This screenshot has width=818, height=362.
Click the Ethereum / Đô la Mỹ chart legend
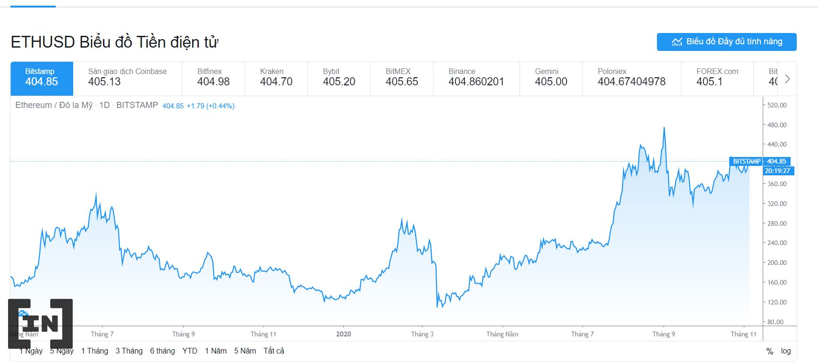click(86, 105)
